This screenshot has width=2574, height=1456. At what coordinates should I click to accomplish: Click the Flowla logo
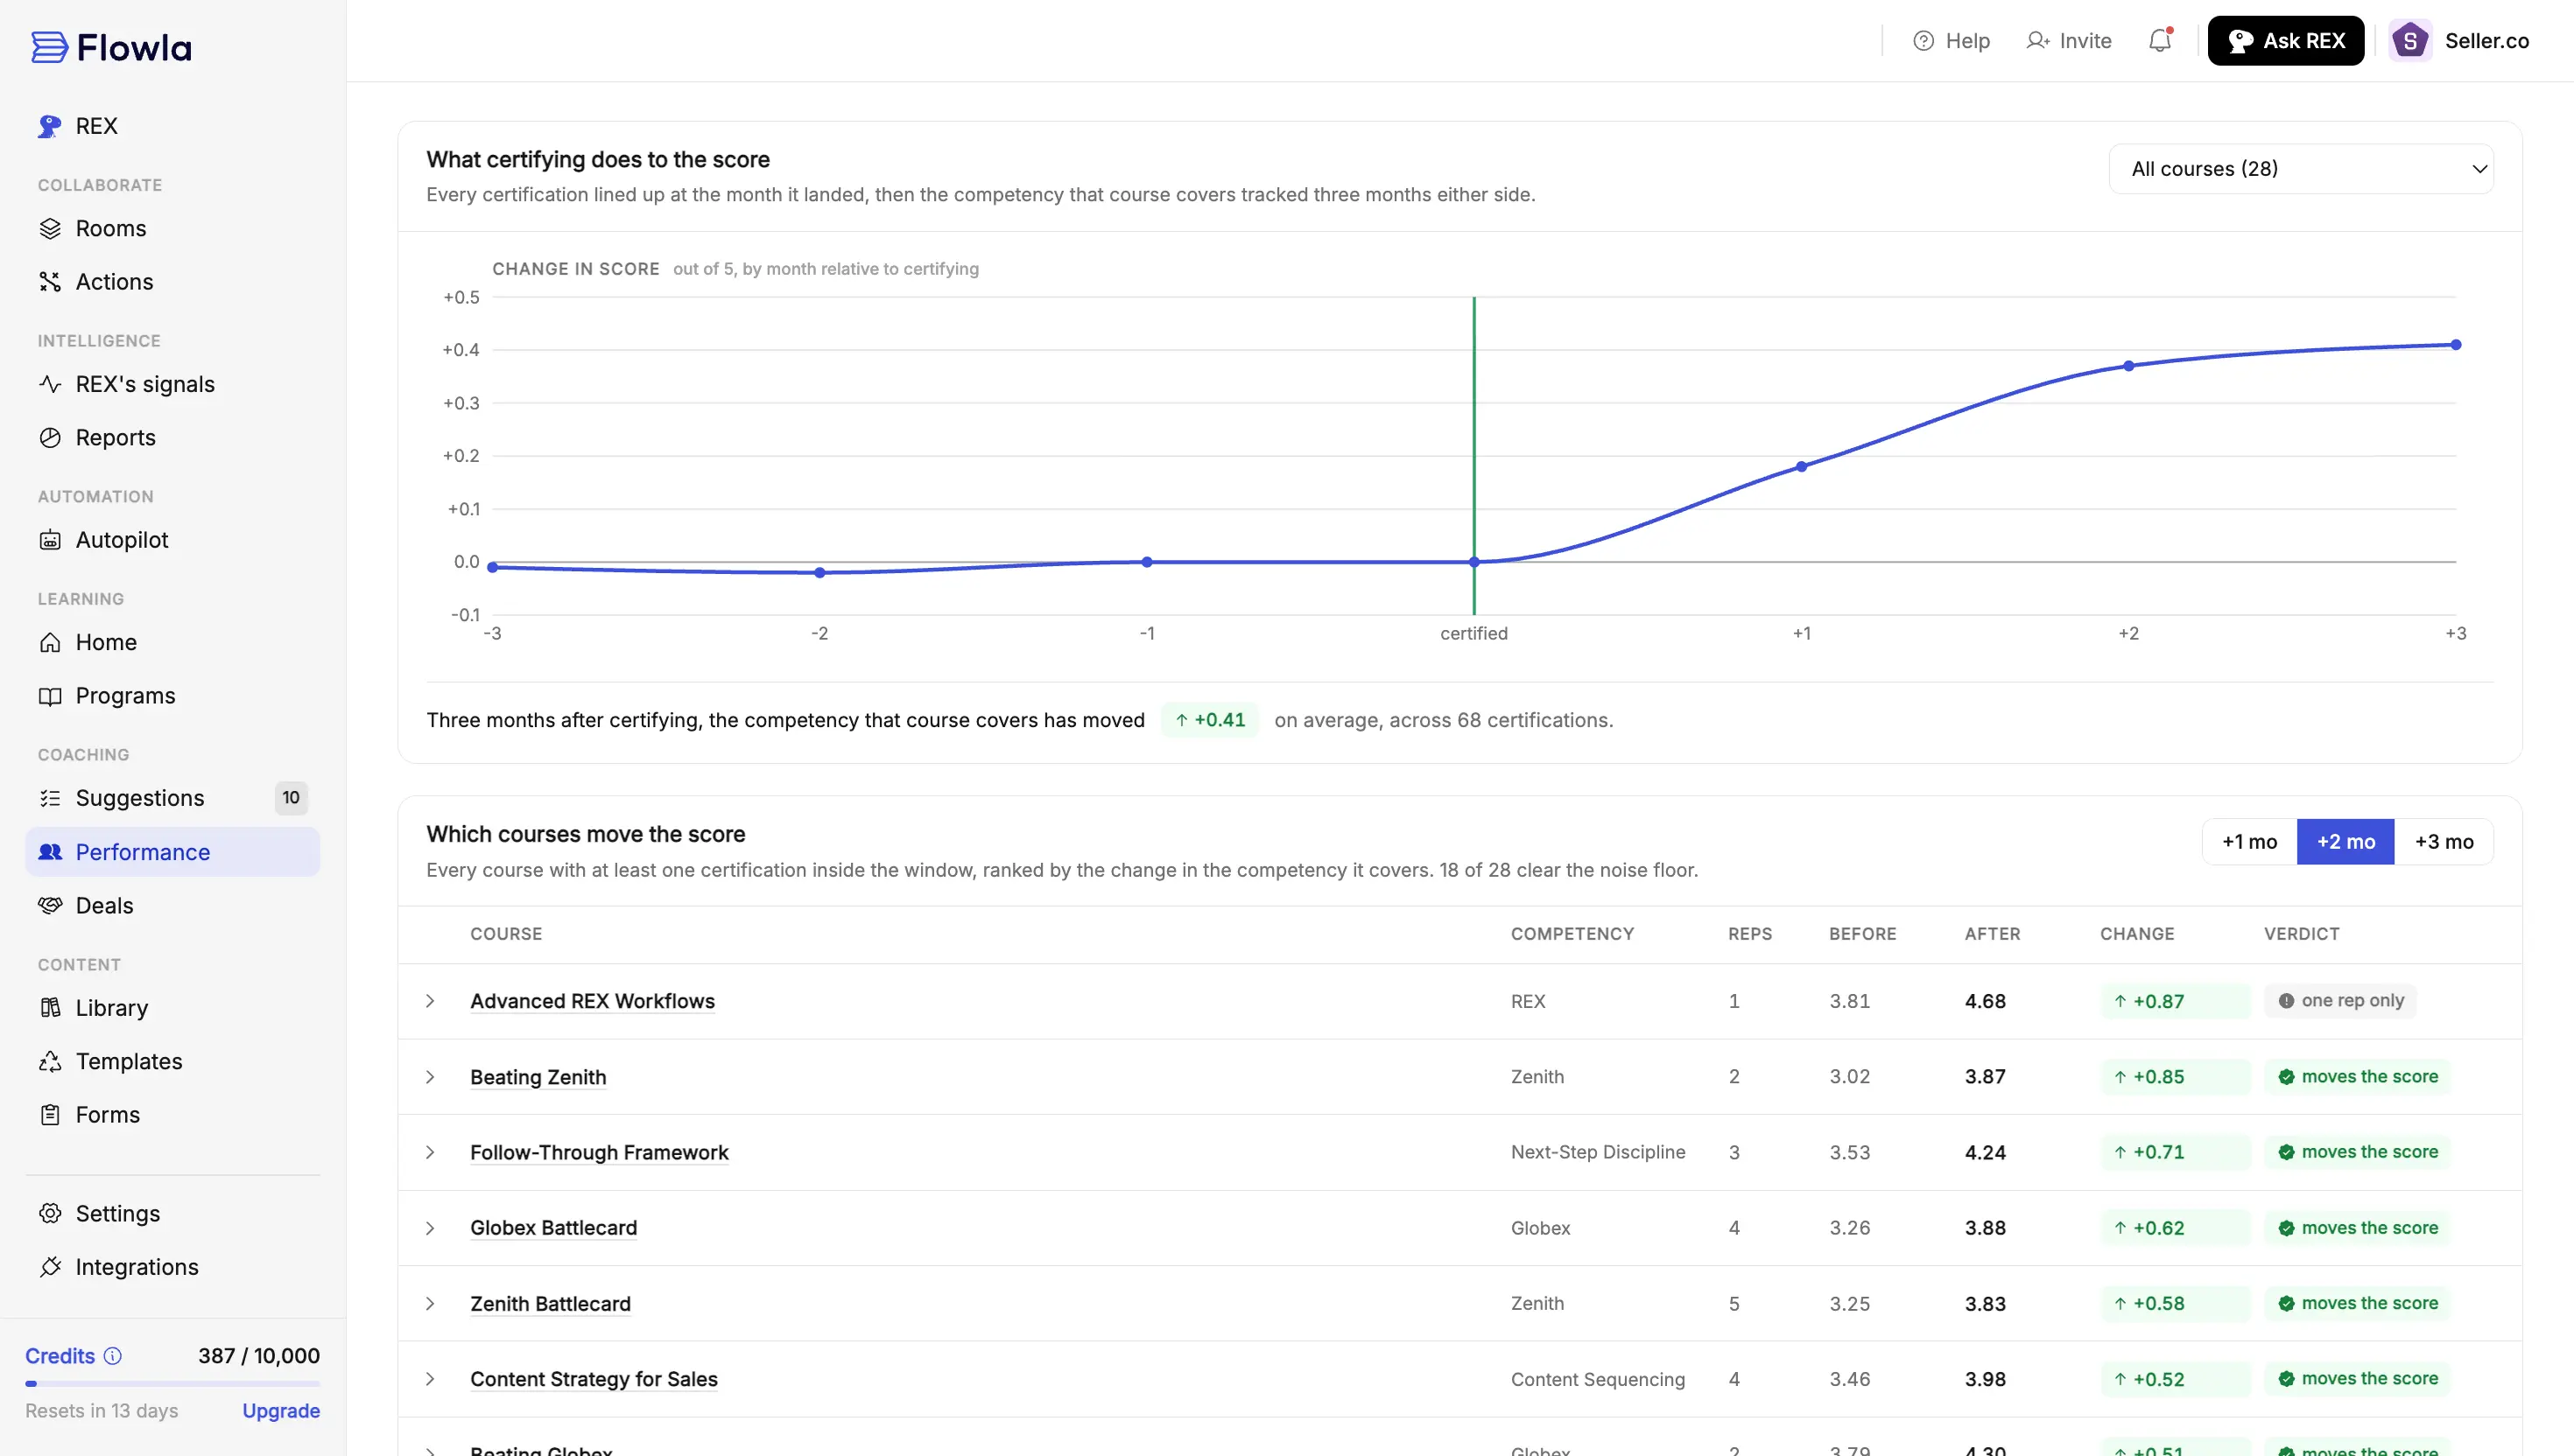click(x=111, y=47)
